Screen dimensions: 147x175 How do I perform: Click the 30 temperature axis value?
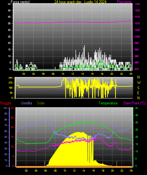pyautogui.click(x=137, y=122)
